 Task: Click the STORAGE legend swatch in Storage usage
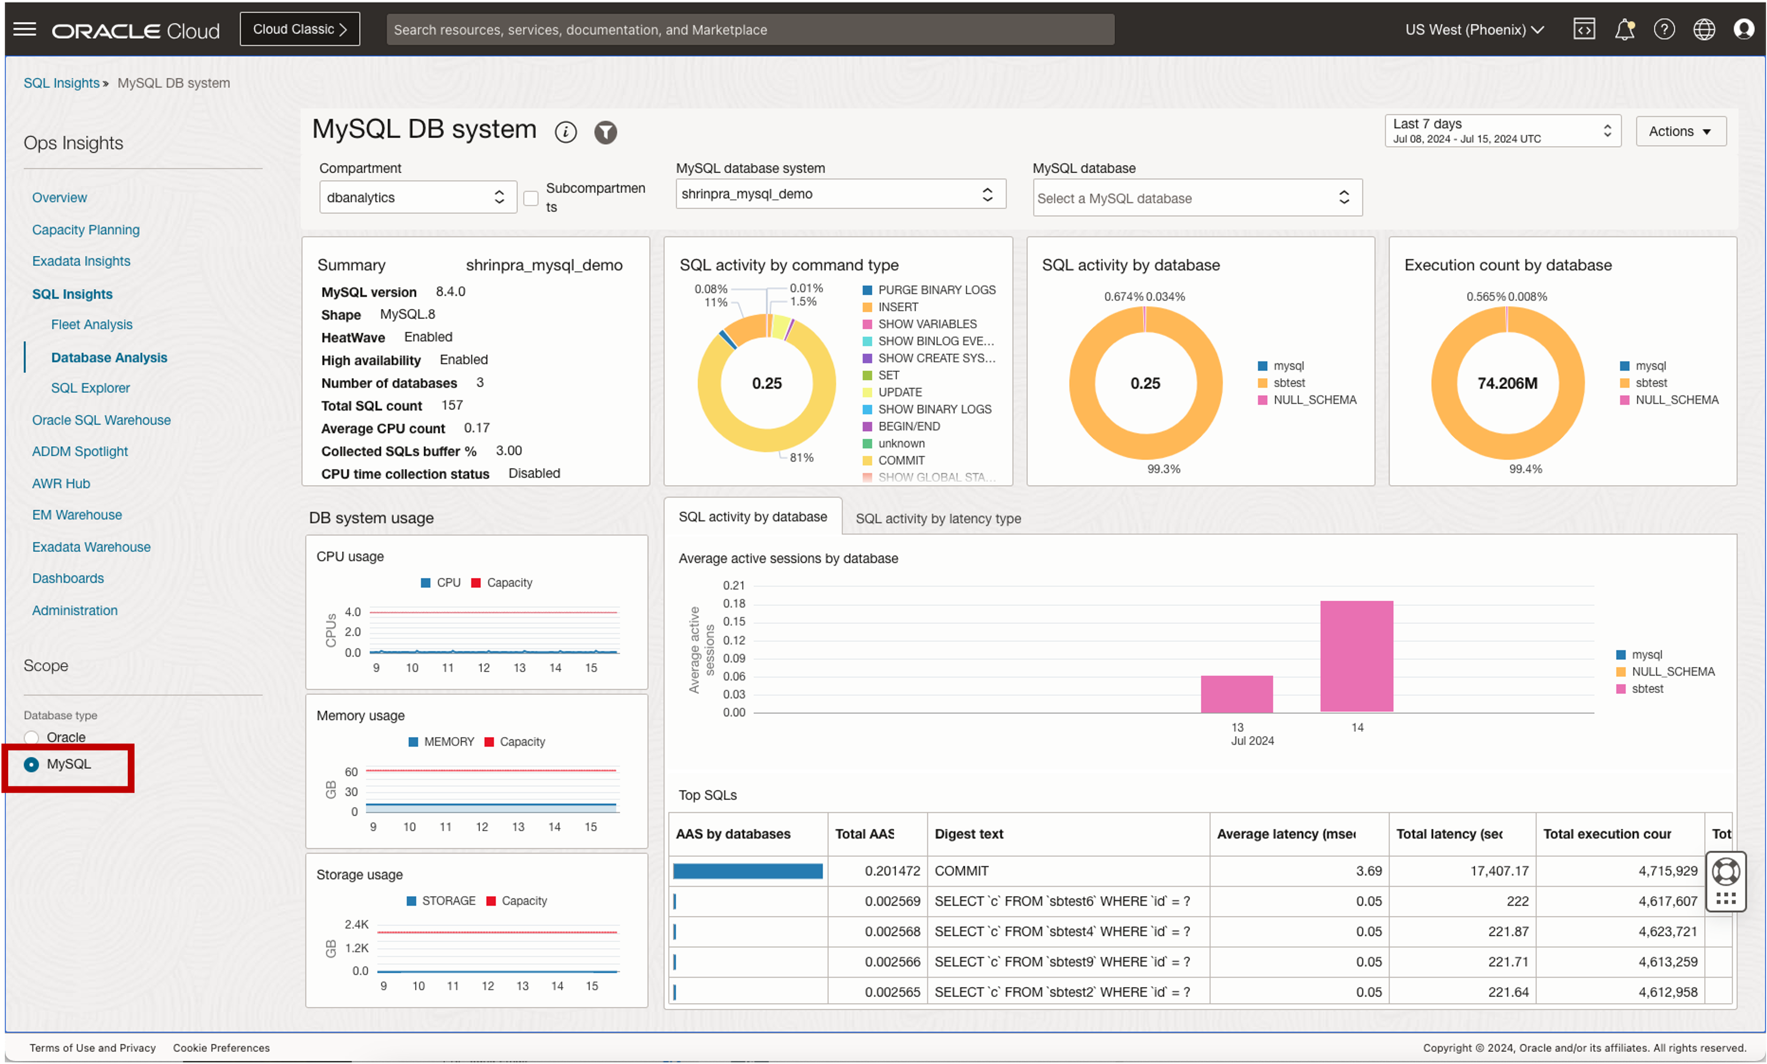tap(411, 901)
